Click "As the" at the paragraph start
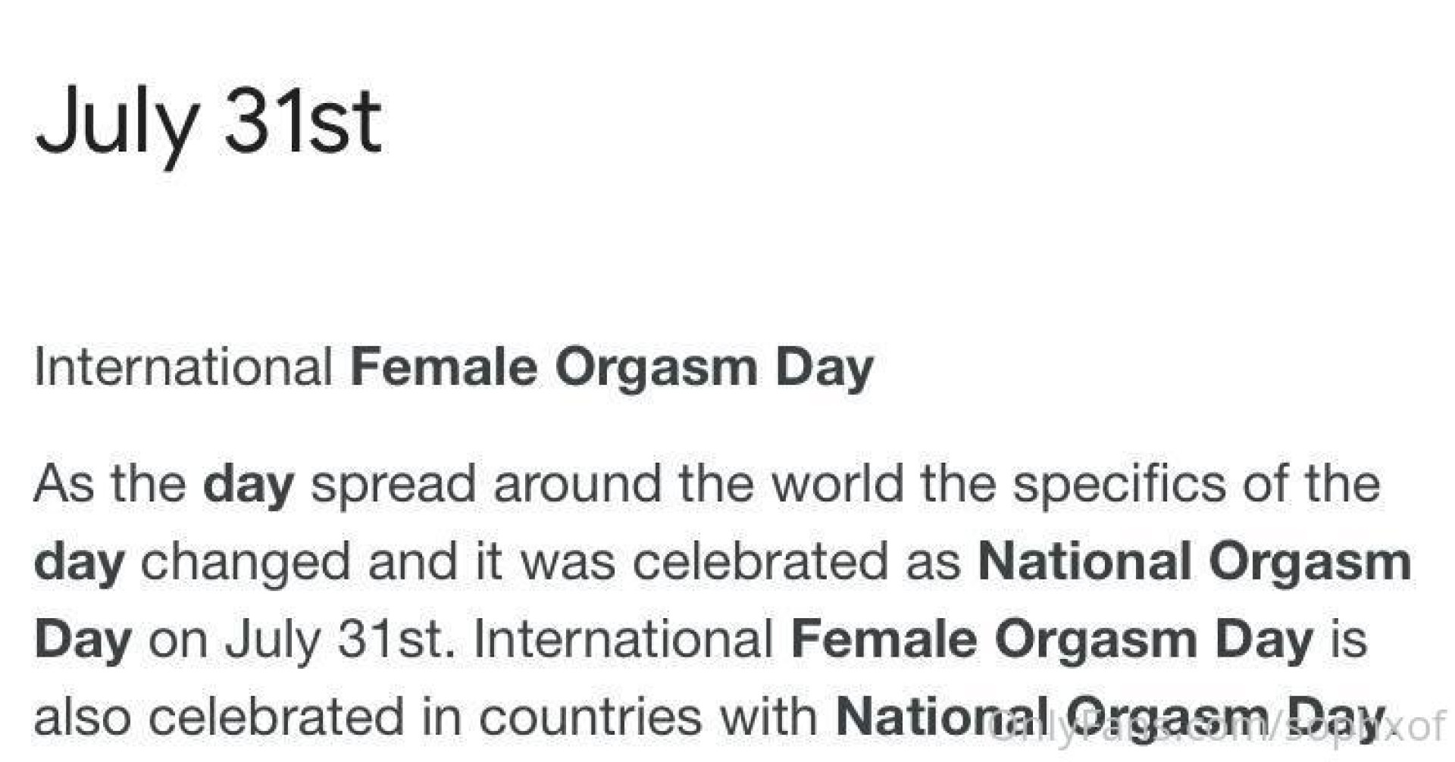Image resolution: width=1455 pixels, height=762 pixels. pos(110,483)
